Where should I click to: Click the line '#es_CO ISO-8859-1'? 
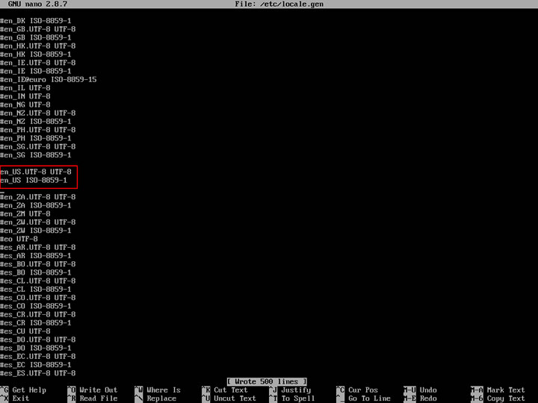[36, 307]
